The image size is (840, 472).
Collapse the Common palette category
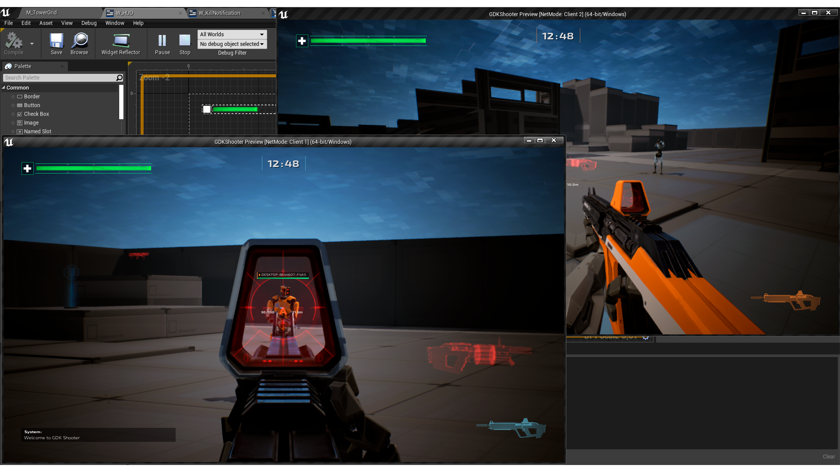click(3, 87)
